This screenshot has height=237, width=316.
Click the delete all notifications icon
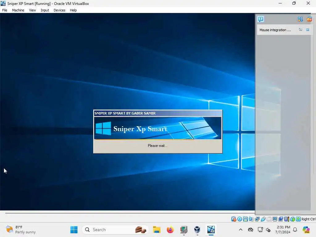309,19
